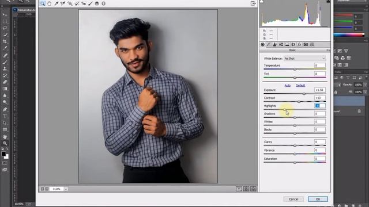
Task: Click the zoom out minus button
Action: pyautogui.click(x=42, y=189)
